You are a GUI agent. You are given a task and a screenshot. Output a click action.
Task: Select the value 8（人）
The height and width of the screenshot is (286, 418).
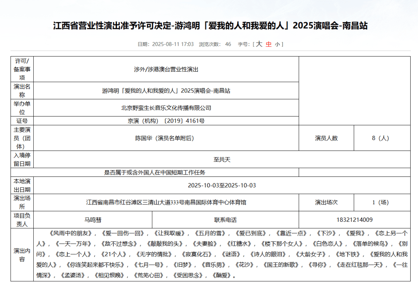(x=381, y=138)
